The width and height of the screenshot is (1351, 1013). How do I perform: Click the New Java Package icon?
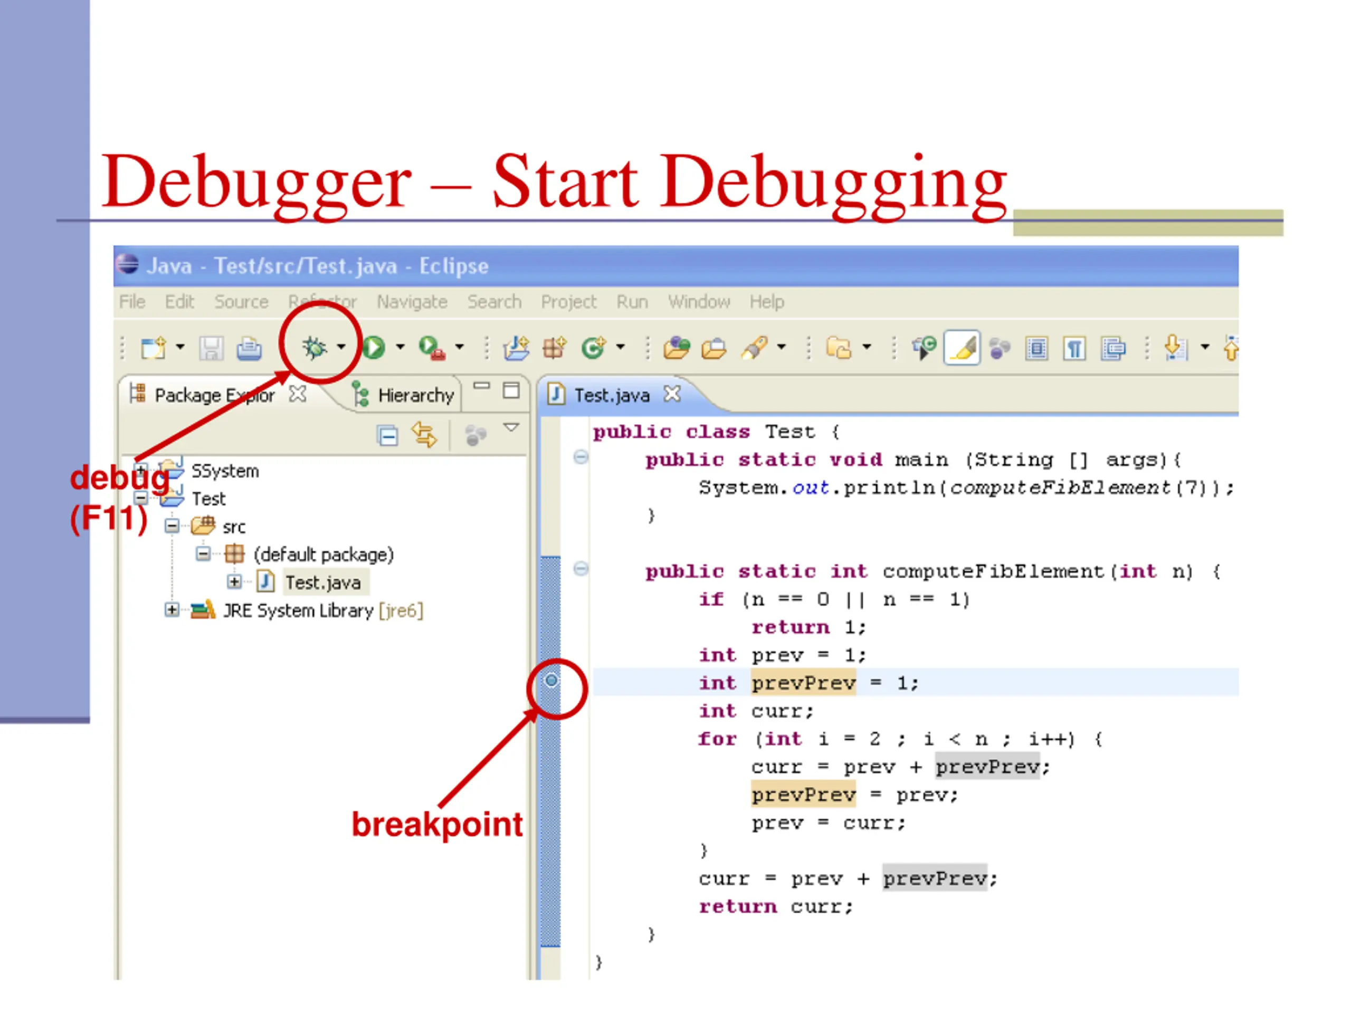coord(555,348)
